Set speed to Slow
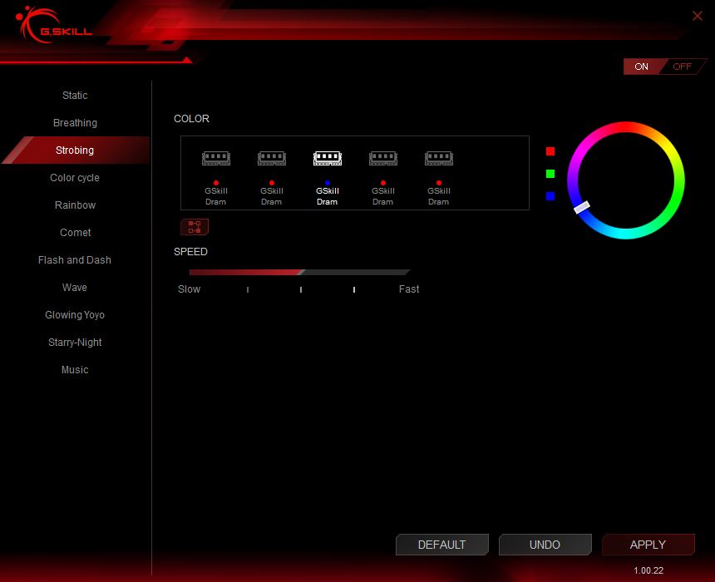The width and height of the screenshot is (715, 582). click(190, 289)
